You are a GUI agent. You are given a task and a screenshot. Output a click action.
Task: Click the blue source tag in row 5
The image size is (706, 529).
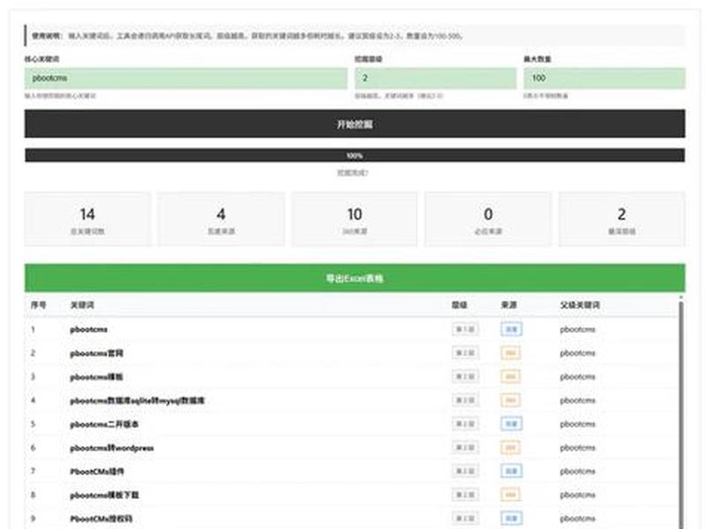click(x=511, y=424)
